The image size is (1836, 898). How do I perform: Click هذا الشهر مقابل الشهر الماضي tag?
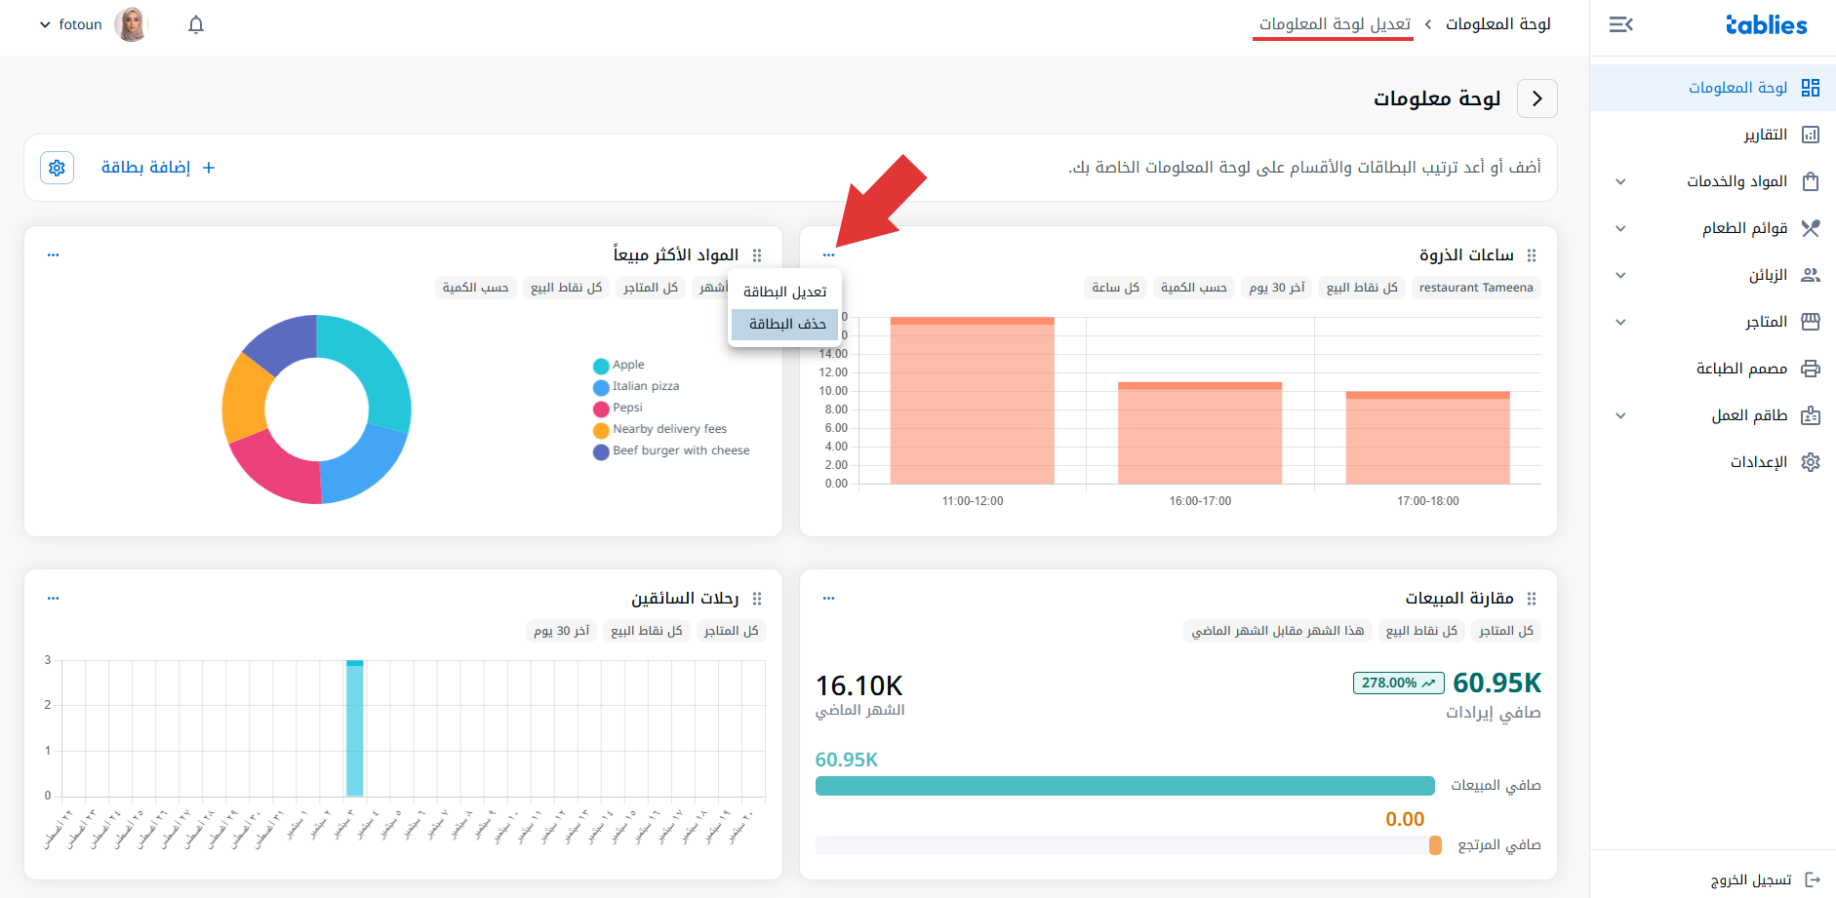[1277, 631]
